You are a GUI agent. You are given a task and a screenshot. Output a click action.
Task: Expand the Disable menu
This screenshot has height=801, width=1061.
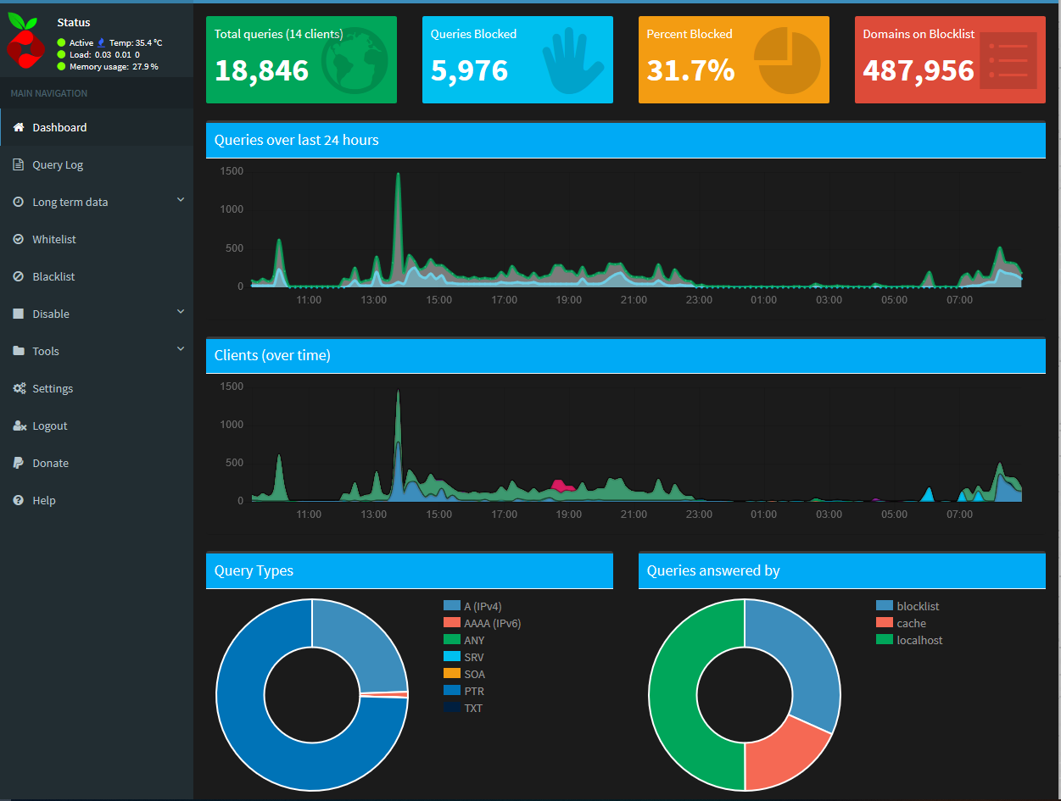click(51, 314)
